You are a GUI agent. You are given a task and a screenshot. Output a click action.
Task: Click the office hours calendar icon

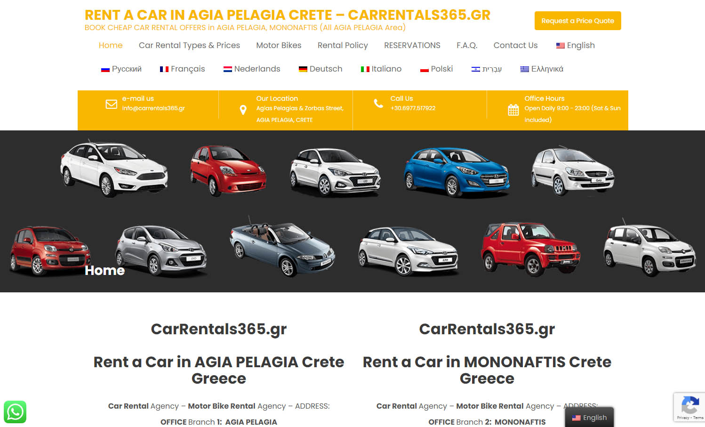point(513,110)
